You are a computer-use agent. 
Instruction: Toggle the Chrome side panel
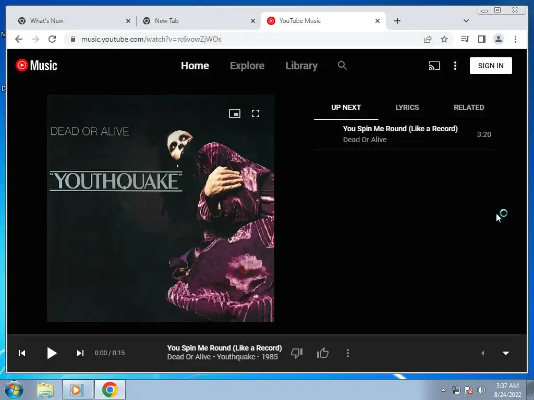(x=481, y=39)
